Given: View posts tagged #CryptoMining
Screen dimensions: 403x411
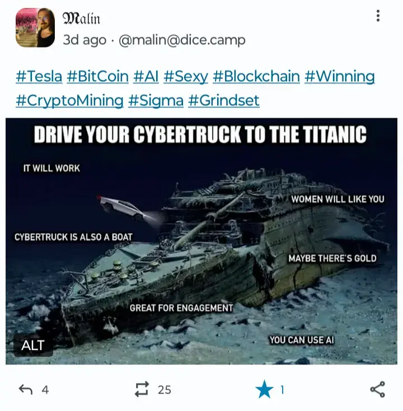Looking at the screenshot, I should click(69, 100).
